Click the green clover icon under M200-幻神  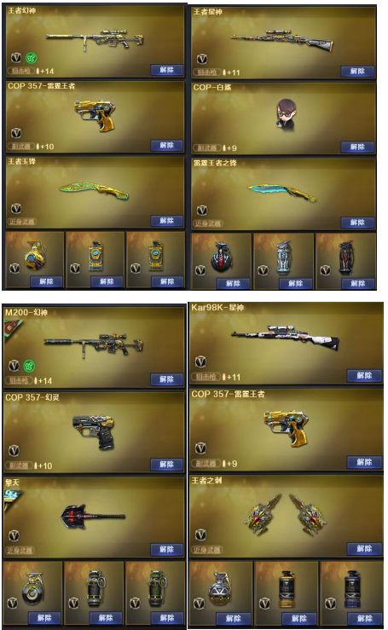click(x=29, y=366)
